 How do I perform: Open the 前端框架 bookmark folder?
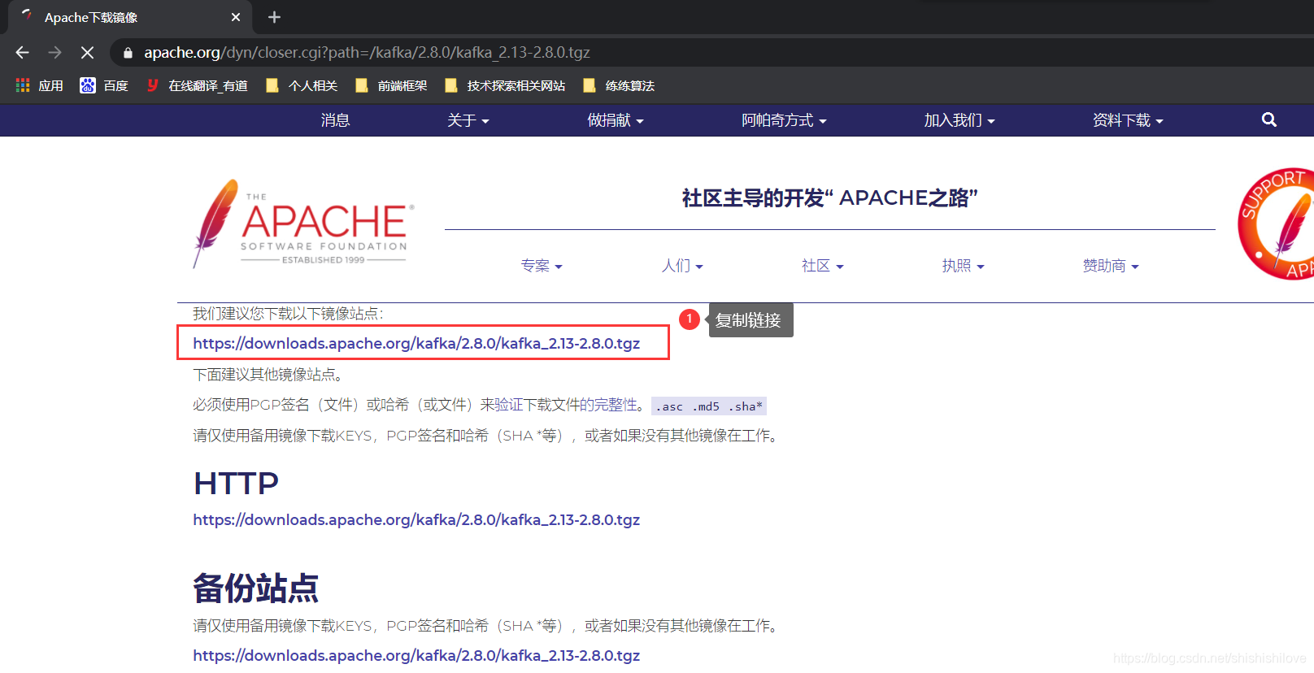391,85
